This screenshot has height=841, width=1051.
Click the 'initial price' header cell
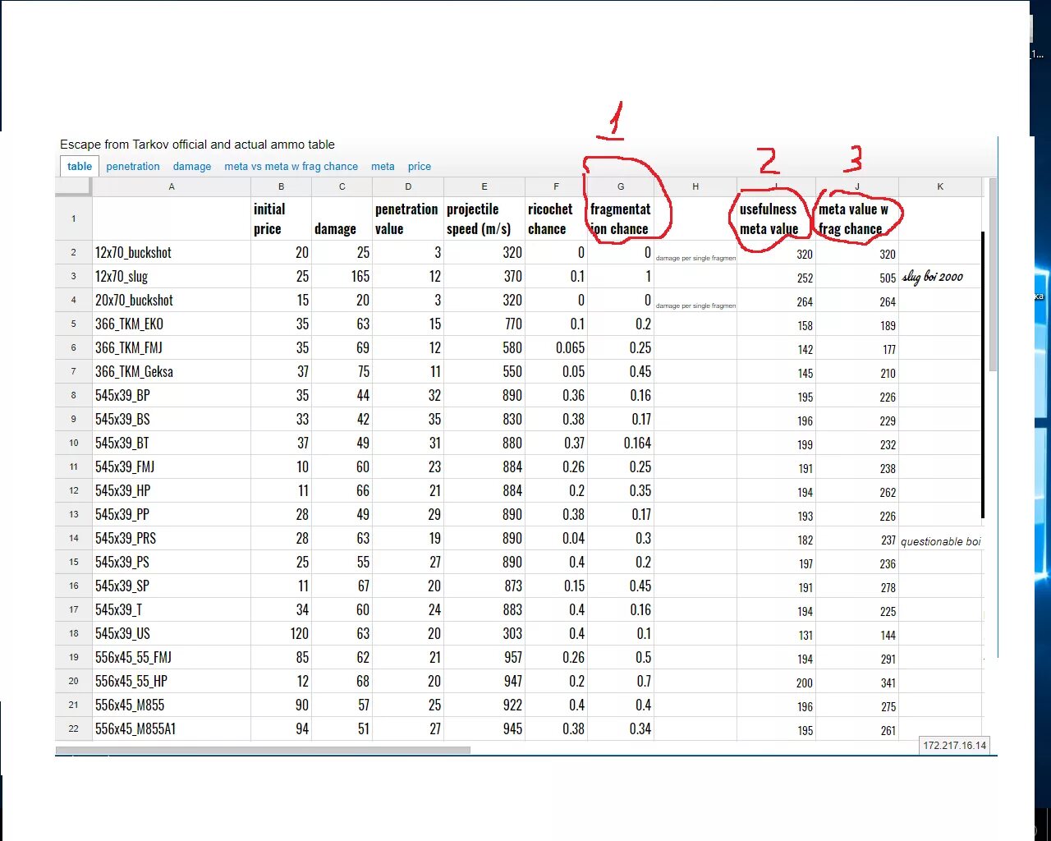pos(282,218)
